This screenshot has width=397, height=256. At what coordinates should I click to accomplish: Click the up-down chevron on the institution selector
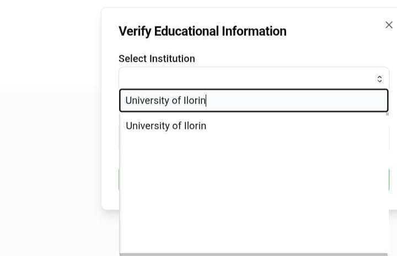coord(379,79)
